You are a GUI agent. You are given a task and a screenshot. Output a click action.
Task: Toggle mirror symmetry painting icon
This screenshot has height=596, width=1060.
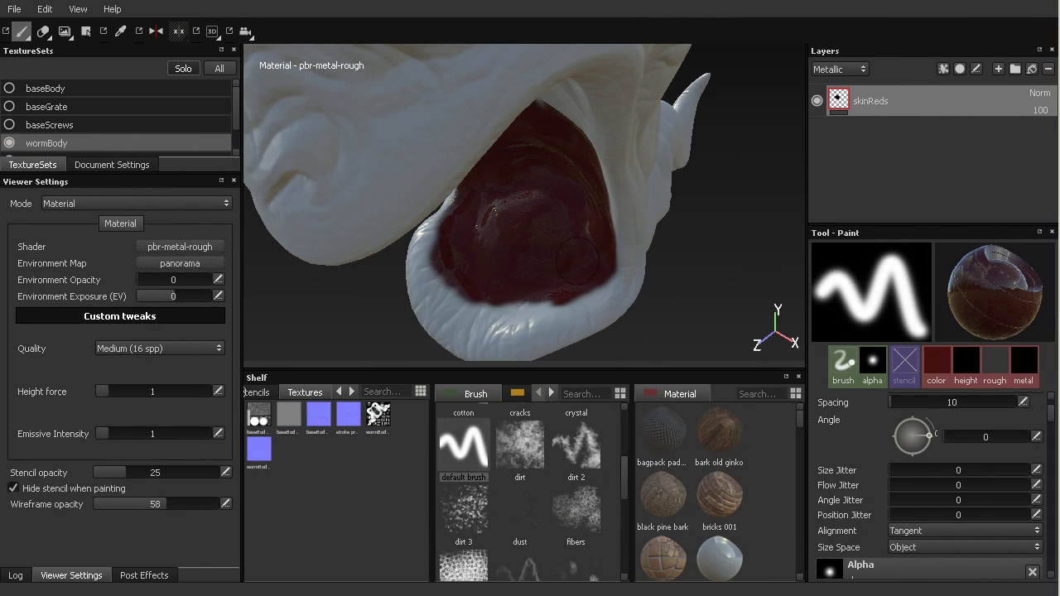[156, 31]
